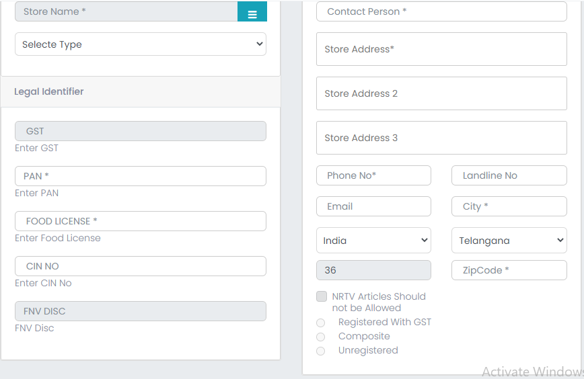Click into the PAN input field

[141, 176]
